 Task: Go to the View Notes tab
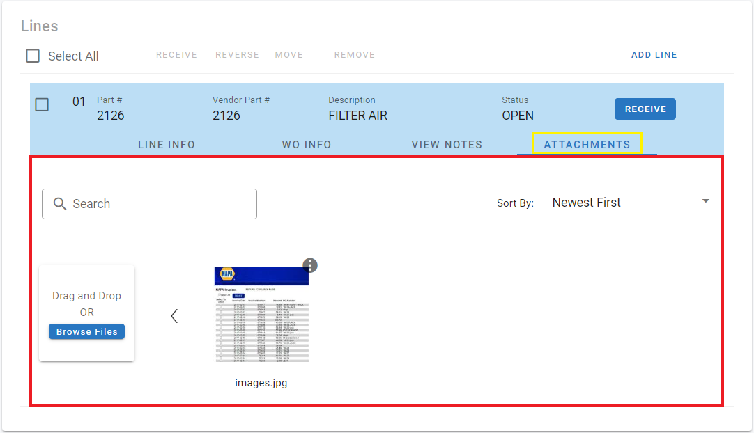[447, 145]
